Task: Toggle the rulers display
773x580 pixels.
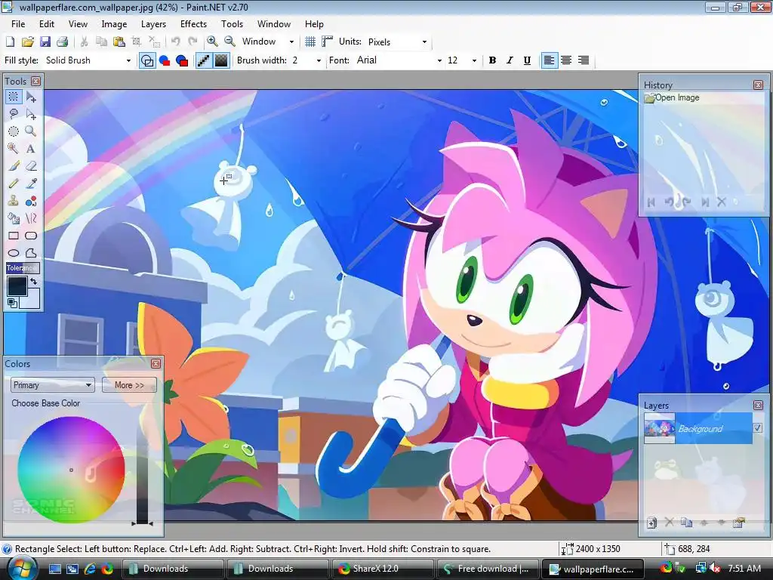Action: click(328, 42)
